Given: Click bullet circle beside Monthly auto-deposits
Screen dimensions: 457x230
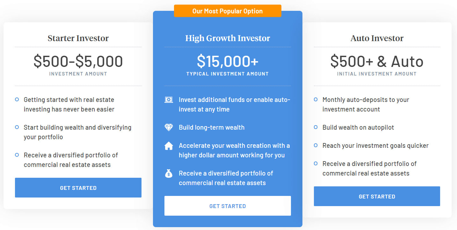Looking at the screenshot, I should coord(316,100).
